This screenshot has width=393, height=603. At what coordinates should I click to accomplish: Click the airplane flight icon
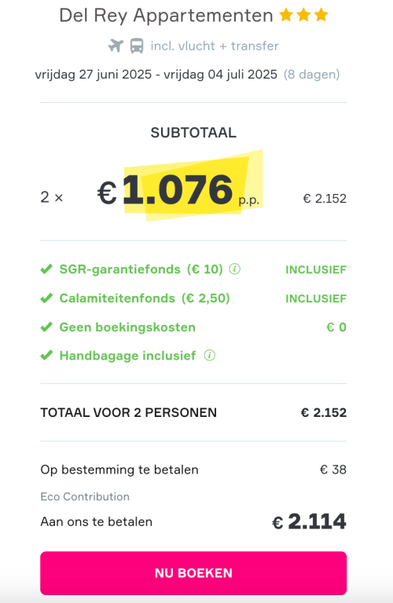click(x=116, y=46)
